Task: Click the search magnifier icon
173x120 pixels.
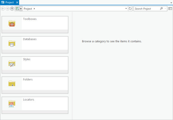Action: 161,8
